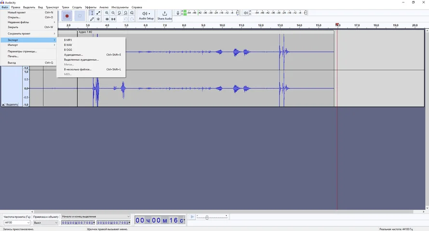This screenshot has height=231, width=429.
Task: Click the 'Аудио 1 #2' clip title
Action: (85, 32)
